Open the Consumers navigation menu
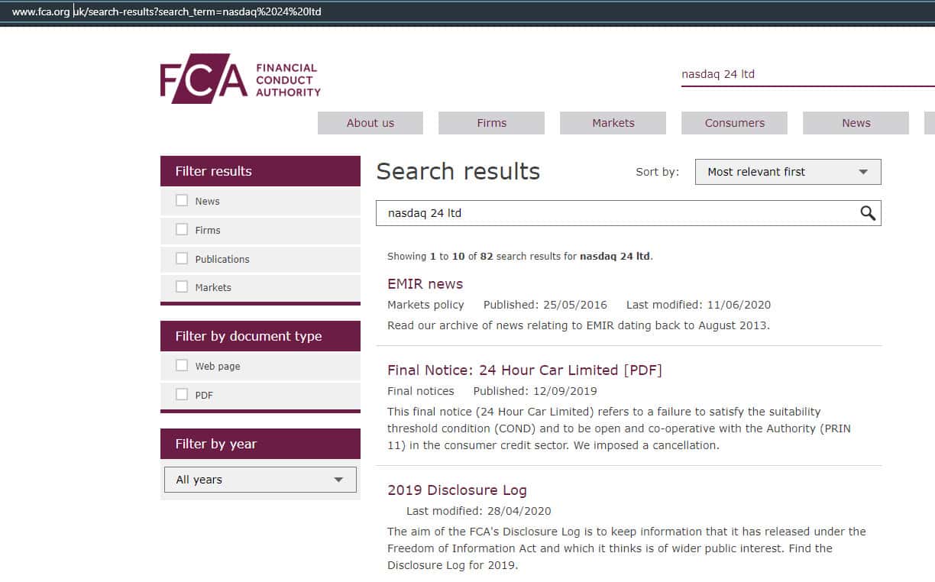Viewport: 935px width, 582px height. tap(735, 123)
